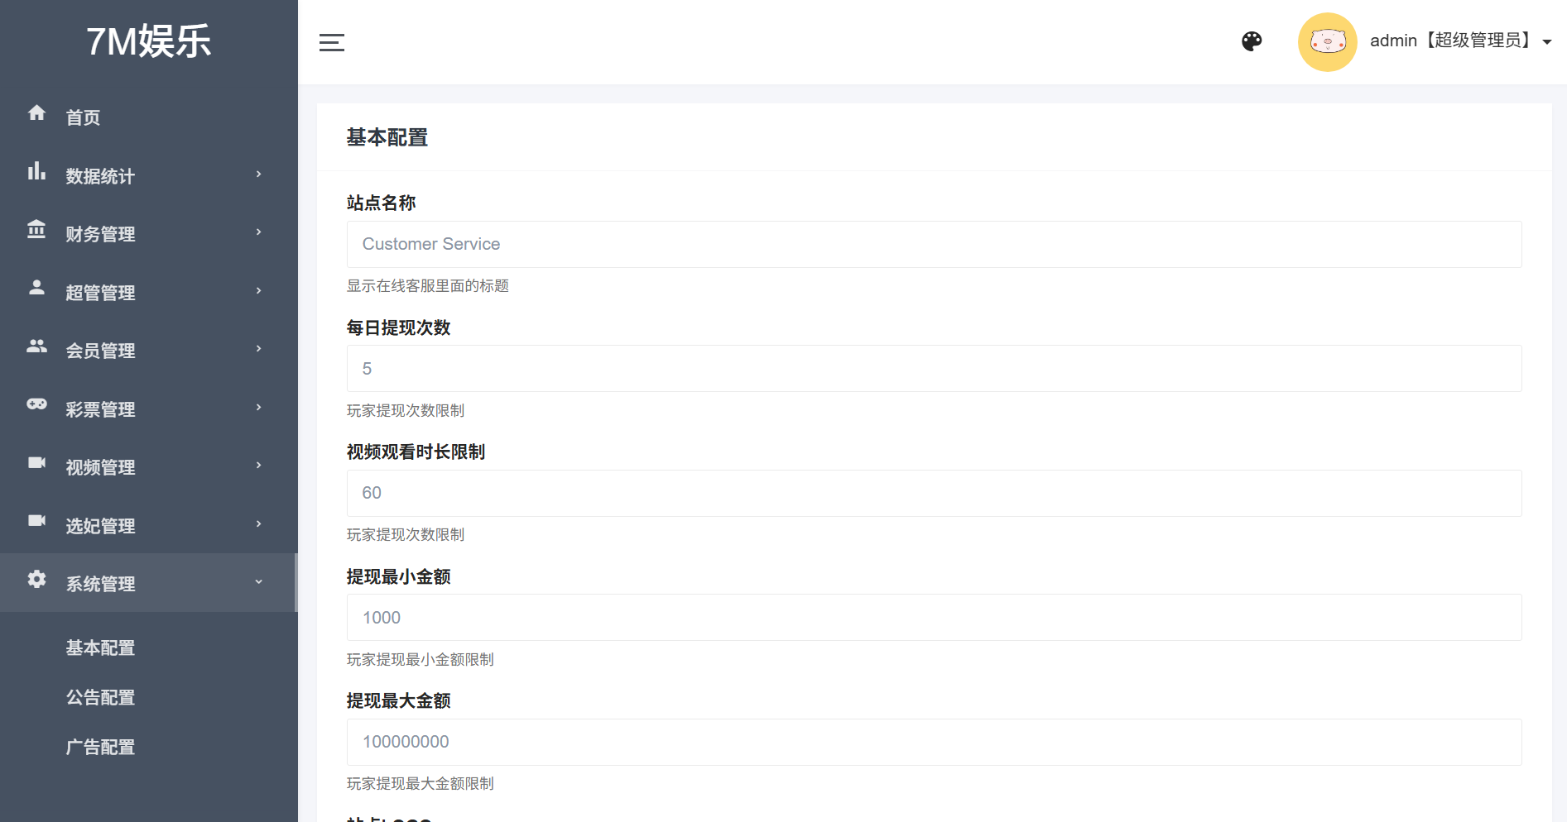Image resolution: width=1567 pixels, height=822 pixels.
Task: Click the 提现最小金额 input field
Action: 934,618
